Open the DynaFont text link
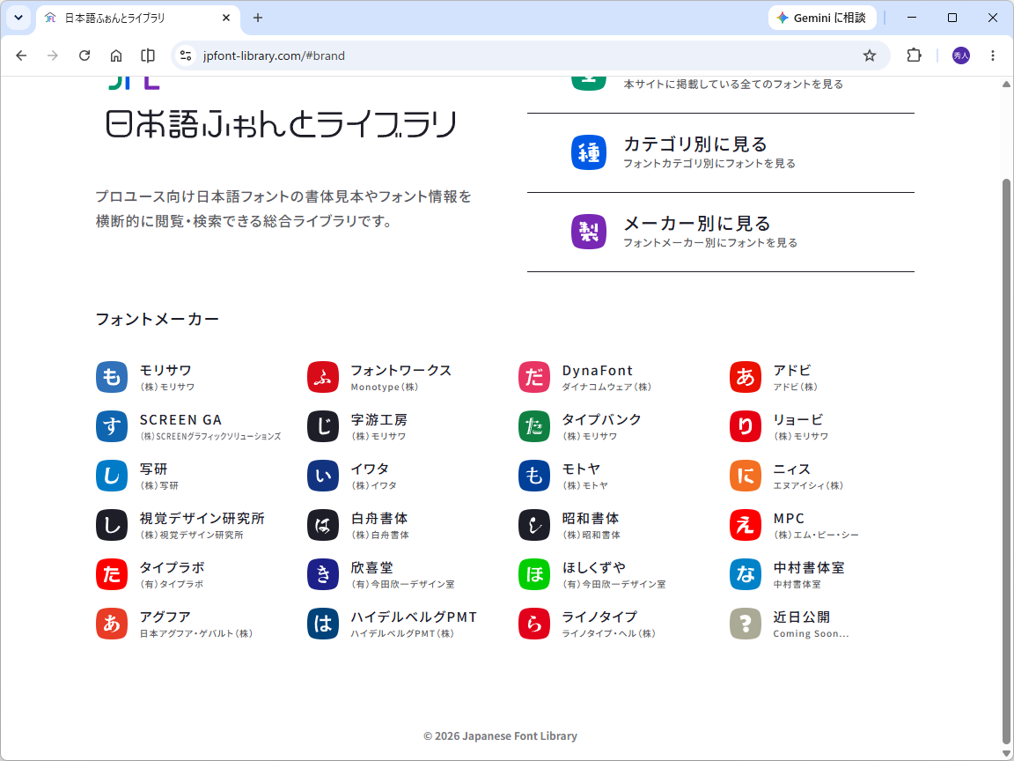This screenshot has width=1014, height=761. click(598, 370)
